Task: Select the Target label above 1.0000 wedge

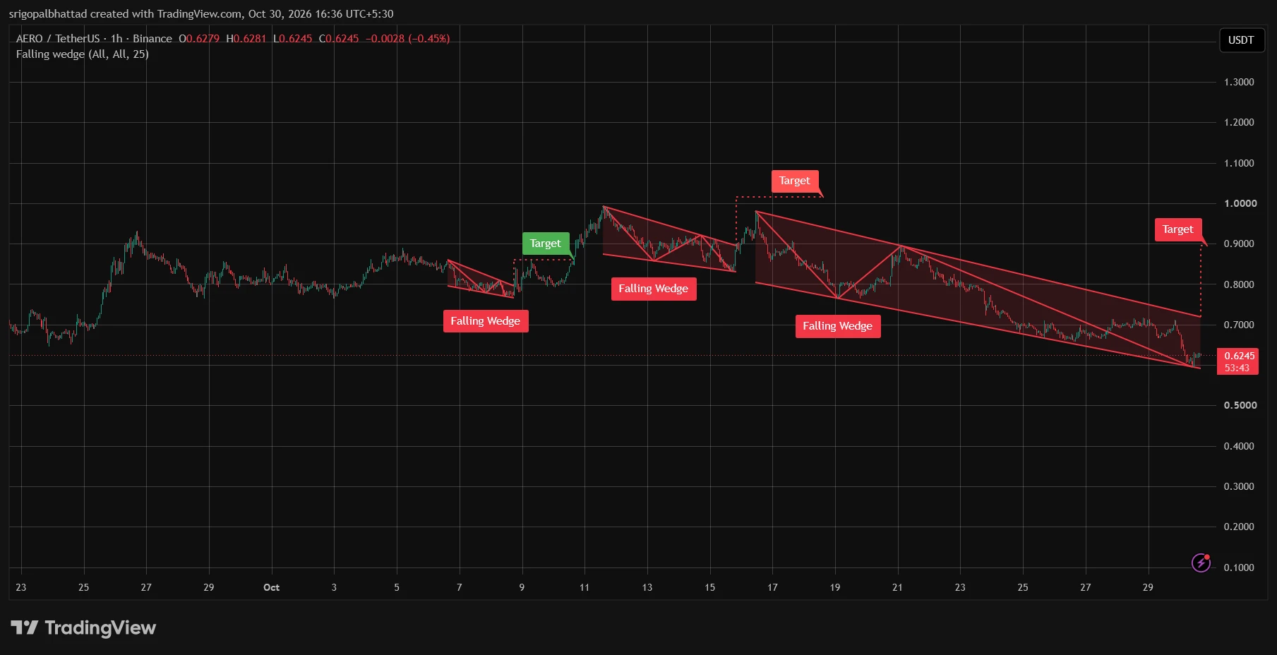Action: click(x=795, y=181)
